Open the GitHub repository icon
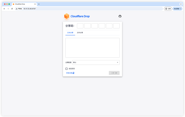 (x=120, y=16)
